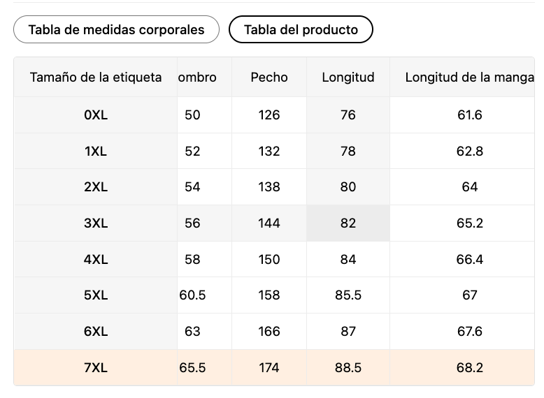Select the 1XL size row label

click(96, 152)
